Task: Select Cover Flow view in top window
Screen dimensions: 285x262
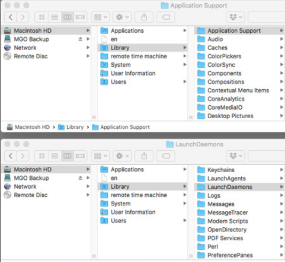Action: coord(80,17)
